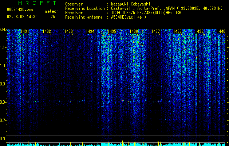Click the 1434 time marker
Viewport: 229px width, 146px height.
point(90,31)
